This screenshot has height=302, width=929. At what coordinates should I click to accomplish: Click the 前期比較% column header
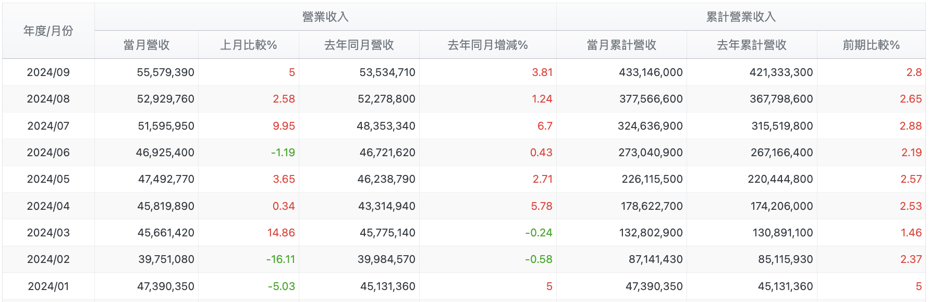point(871,45)
